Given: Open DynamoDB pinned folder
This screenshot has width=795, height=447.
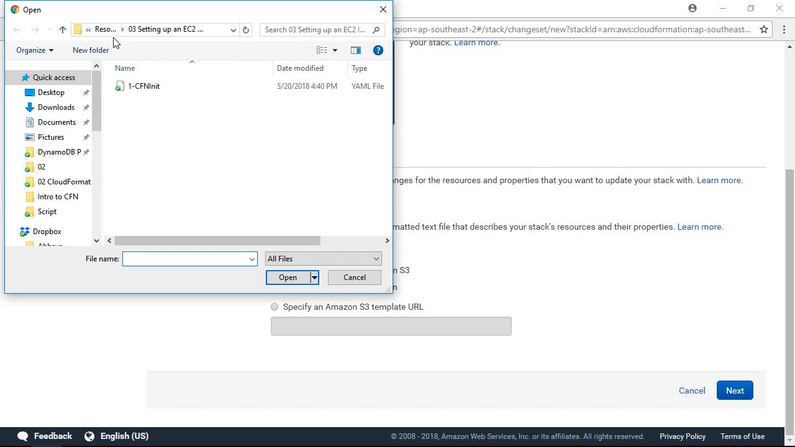Looking at the screenshot, I should point(59,152).
